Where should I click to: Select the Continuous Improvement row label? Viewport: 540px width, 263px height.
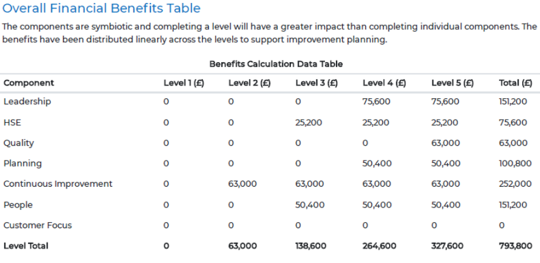pyautogui.click(x=58, y=184)
